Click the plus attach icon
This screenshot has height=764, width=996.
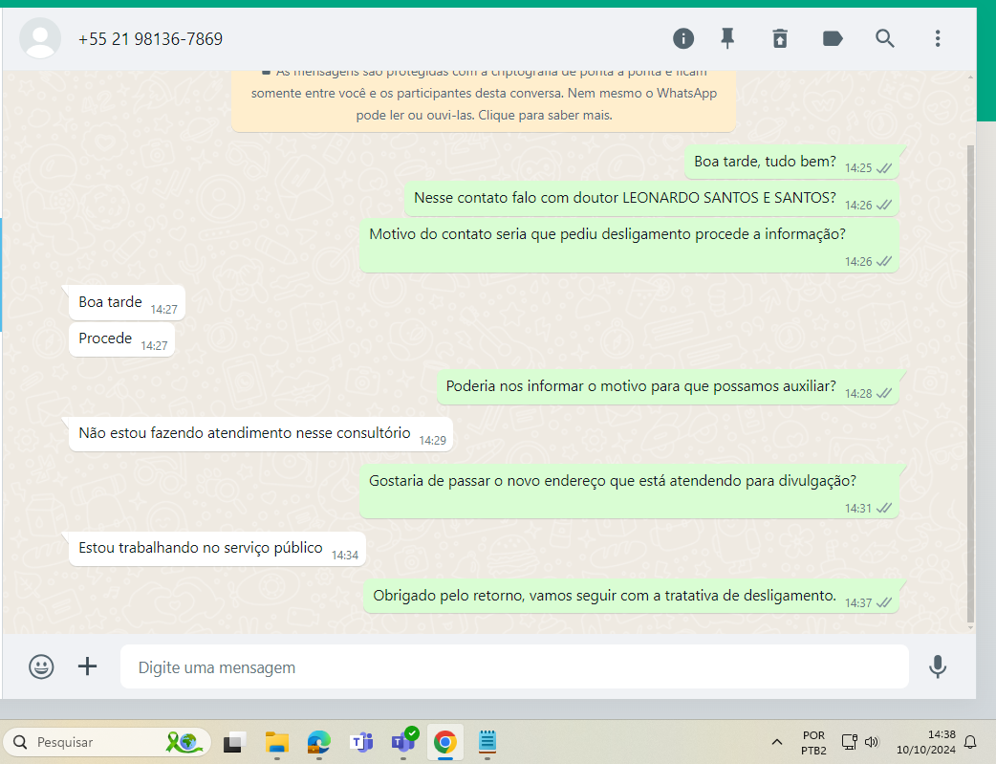(x=88, y=666)
